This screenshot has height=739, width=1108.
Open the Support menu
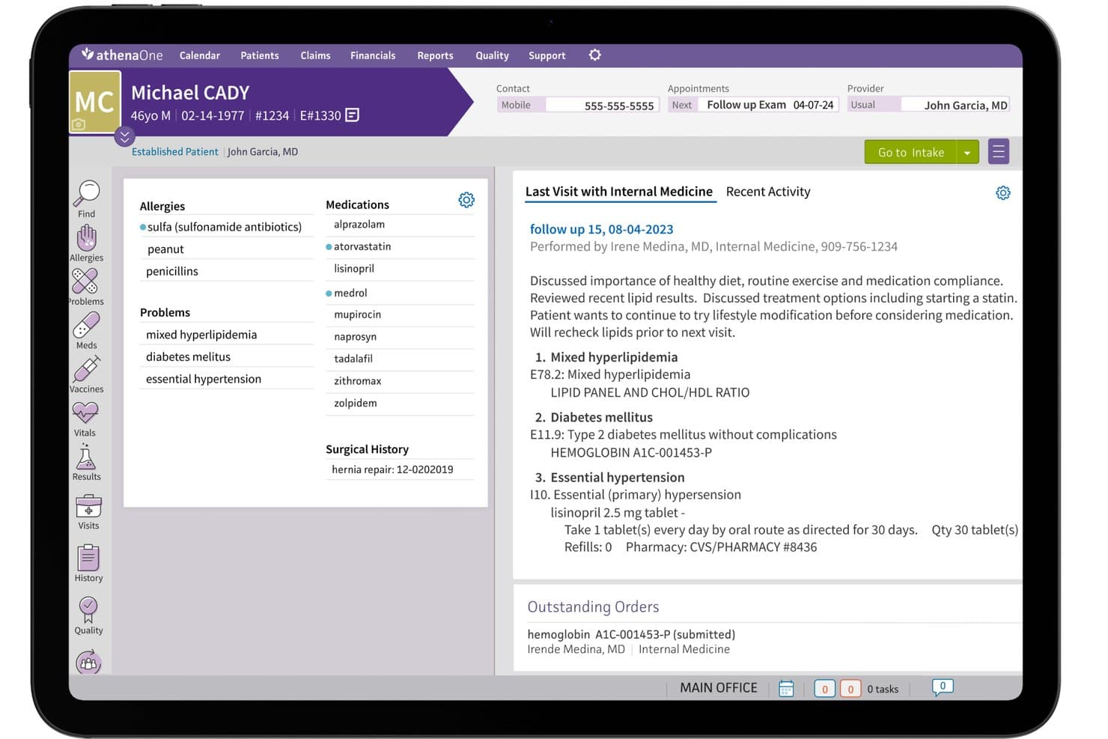pos(547,55)
